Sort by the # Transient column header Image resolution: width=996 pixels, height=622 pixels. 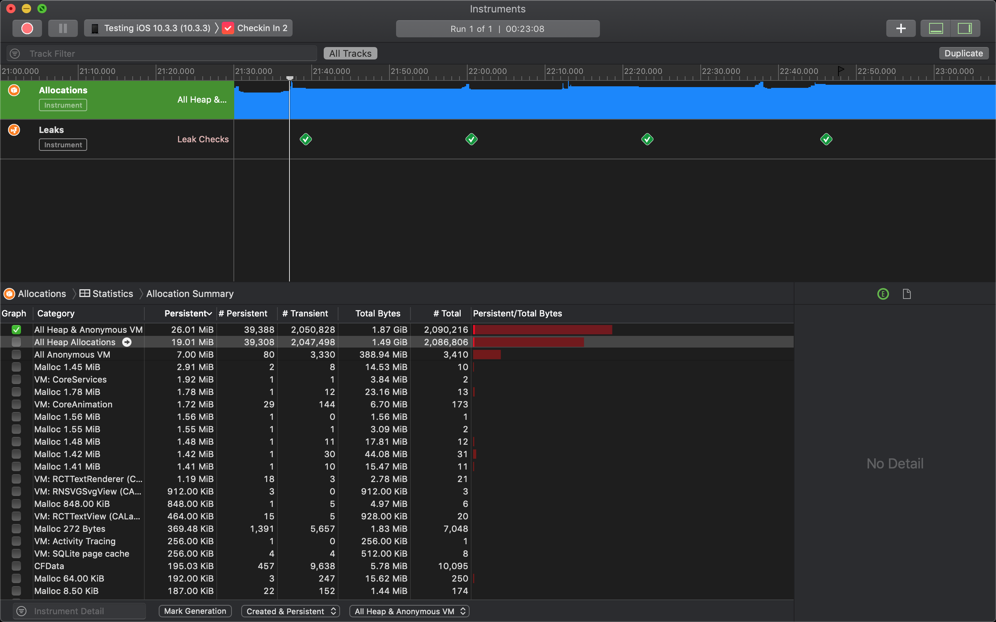307,313
